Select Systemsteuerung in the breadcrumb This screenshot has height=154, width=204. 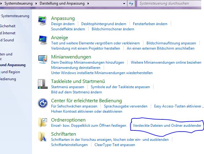click(x=18, y=3)
